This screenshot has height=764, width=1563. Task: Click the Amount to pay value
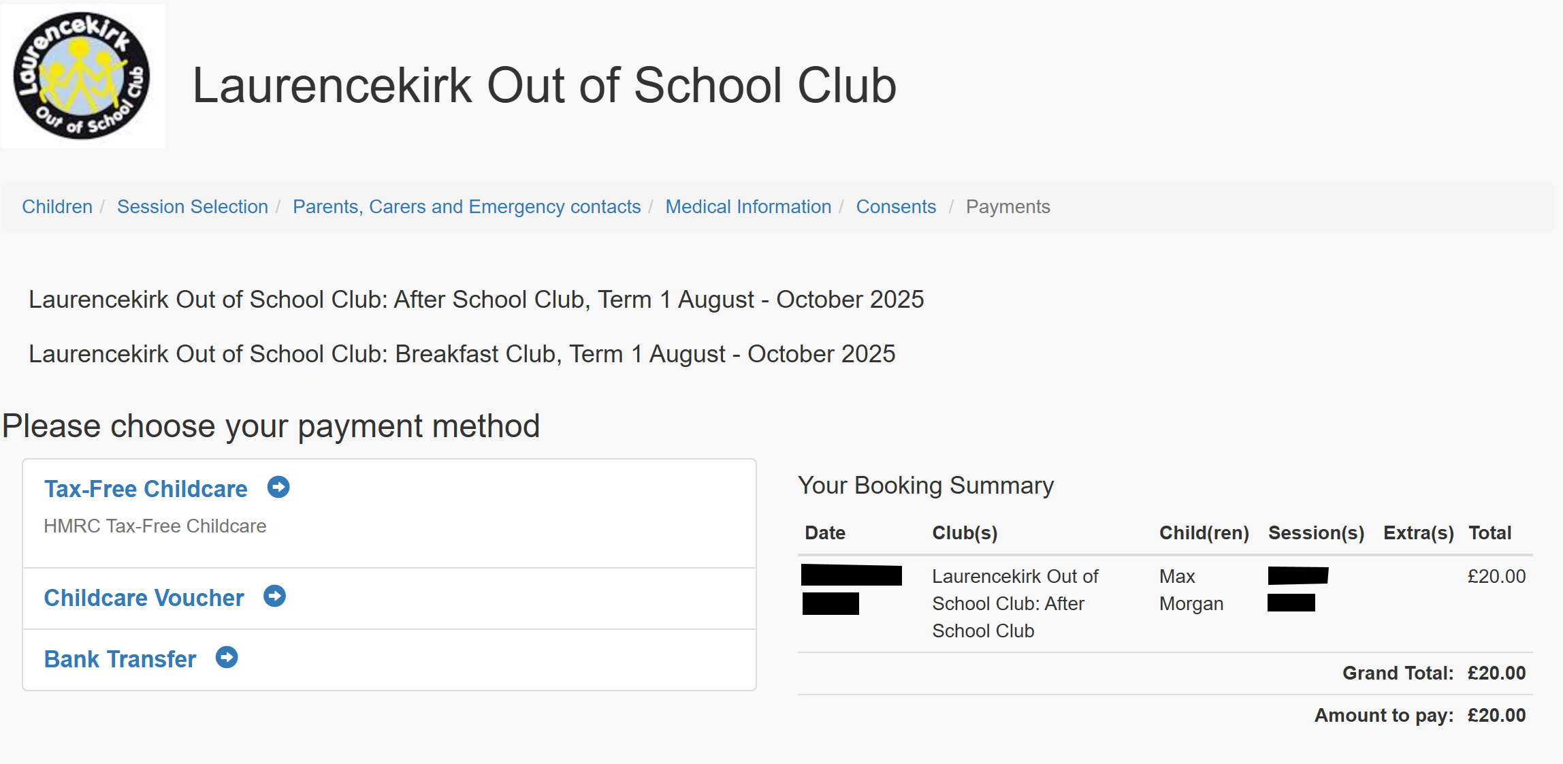1496,716
